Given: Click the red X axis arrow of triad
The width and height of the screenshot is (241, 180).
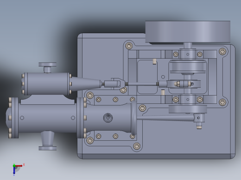Looking at the screenshot, I should click(x=19, y=166).
